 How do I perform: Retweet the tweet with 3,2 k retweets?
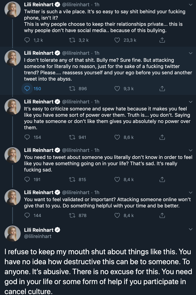point(72,40)
